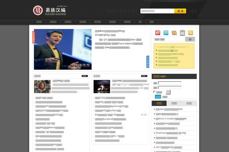Open news list item containing APP in left column
The height and width of the screenshot is (152, 229).
coord(51,106)
